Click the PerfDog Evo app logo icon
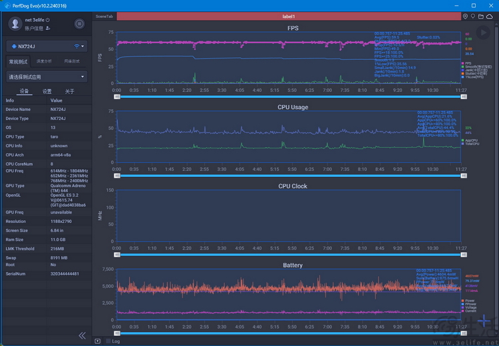The width and height of the screenshot is (499, 346). [x=7, y=6]
